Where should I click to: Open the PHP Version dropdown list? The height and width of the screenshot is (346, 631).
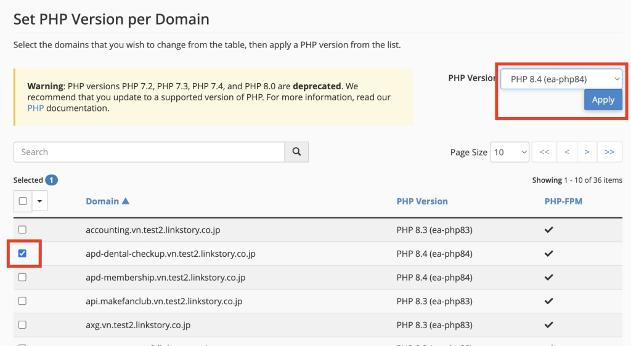(561, 79)
